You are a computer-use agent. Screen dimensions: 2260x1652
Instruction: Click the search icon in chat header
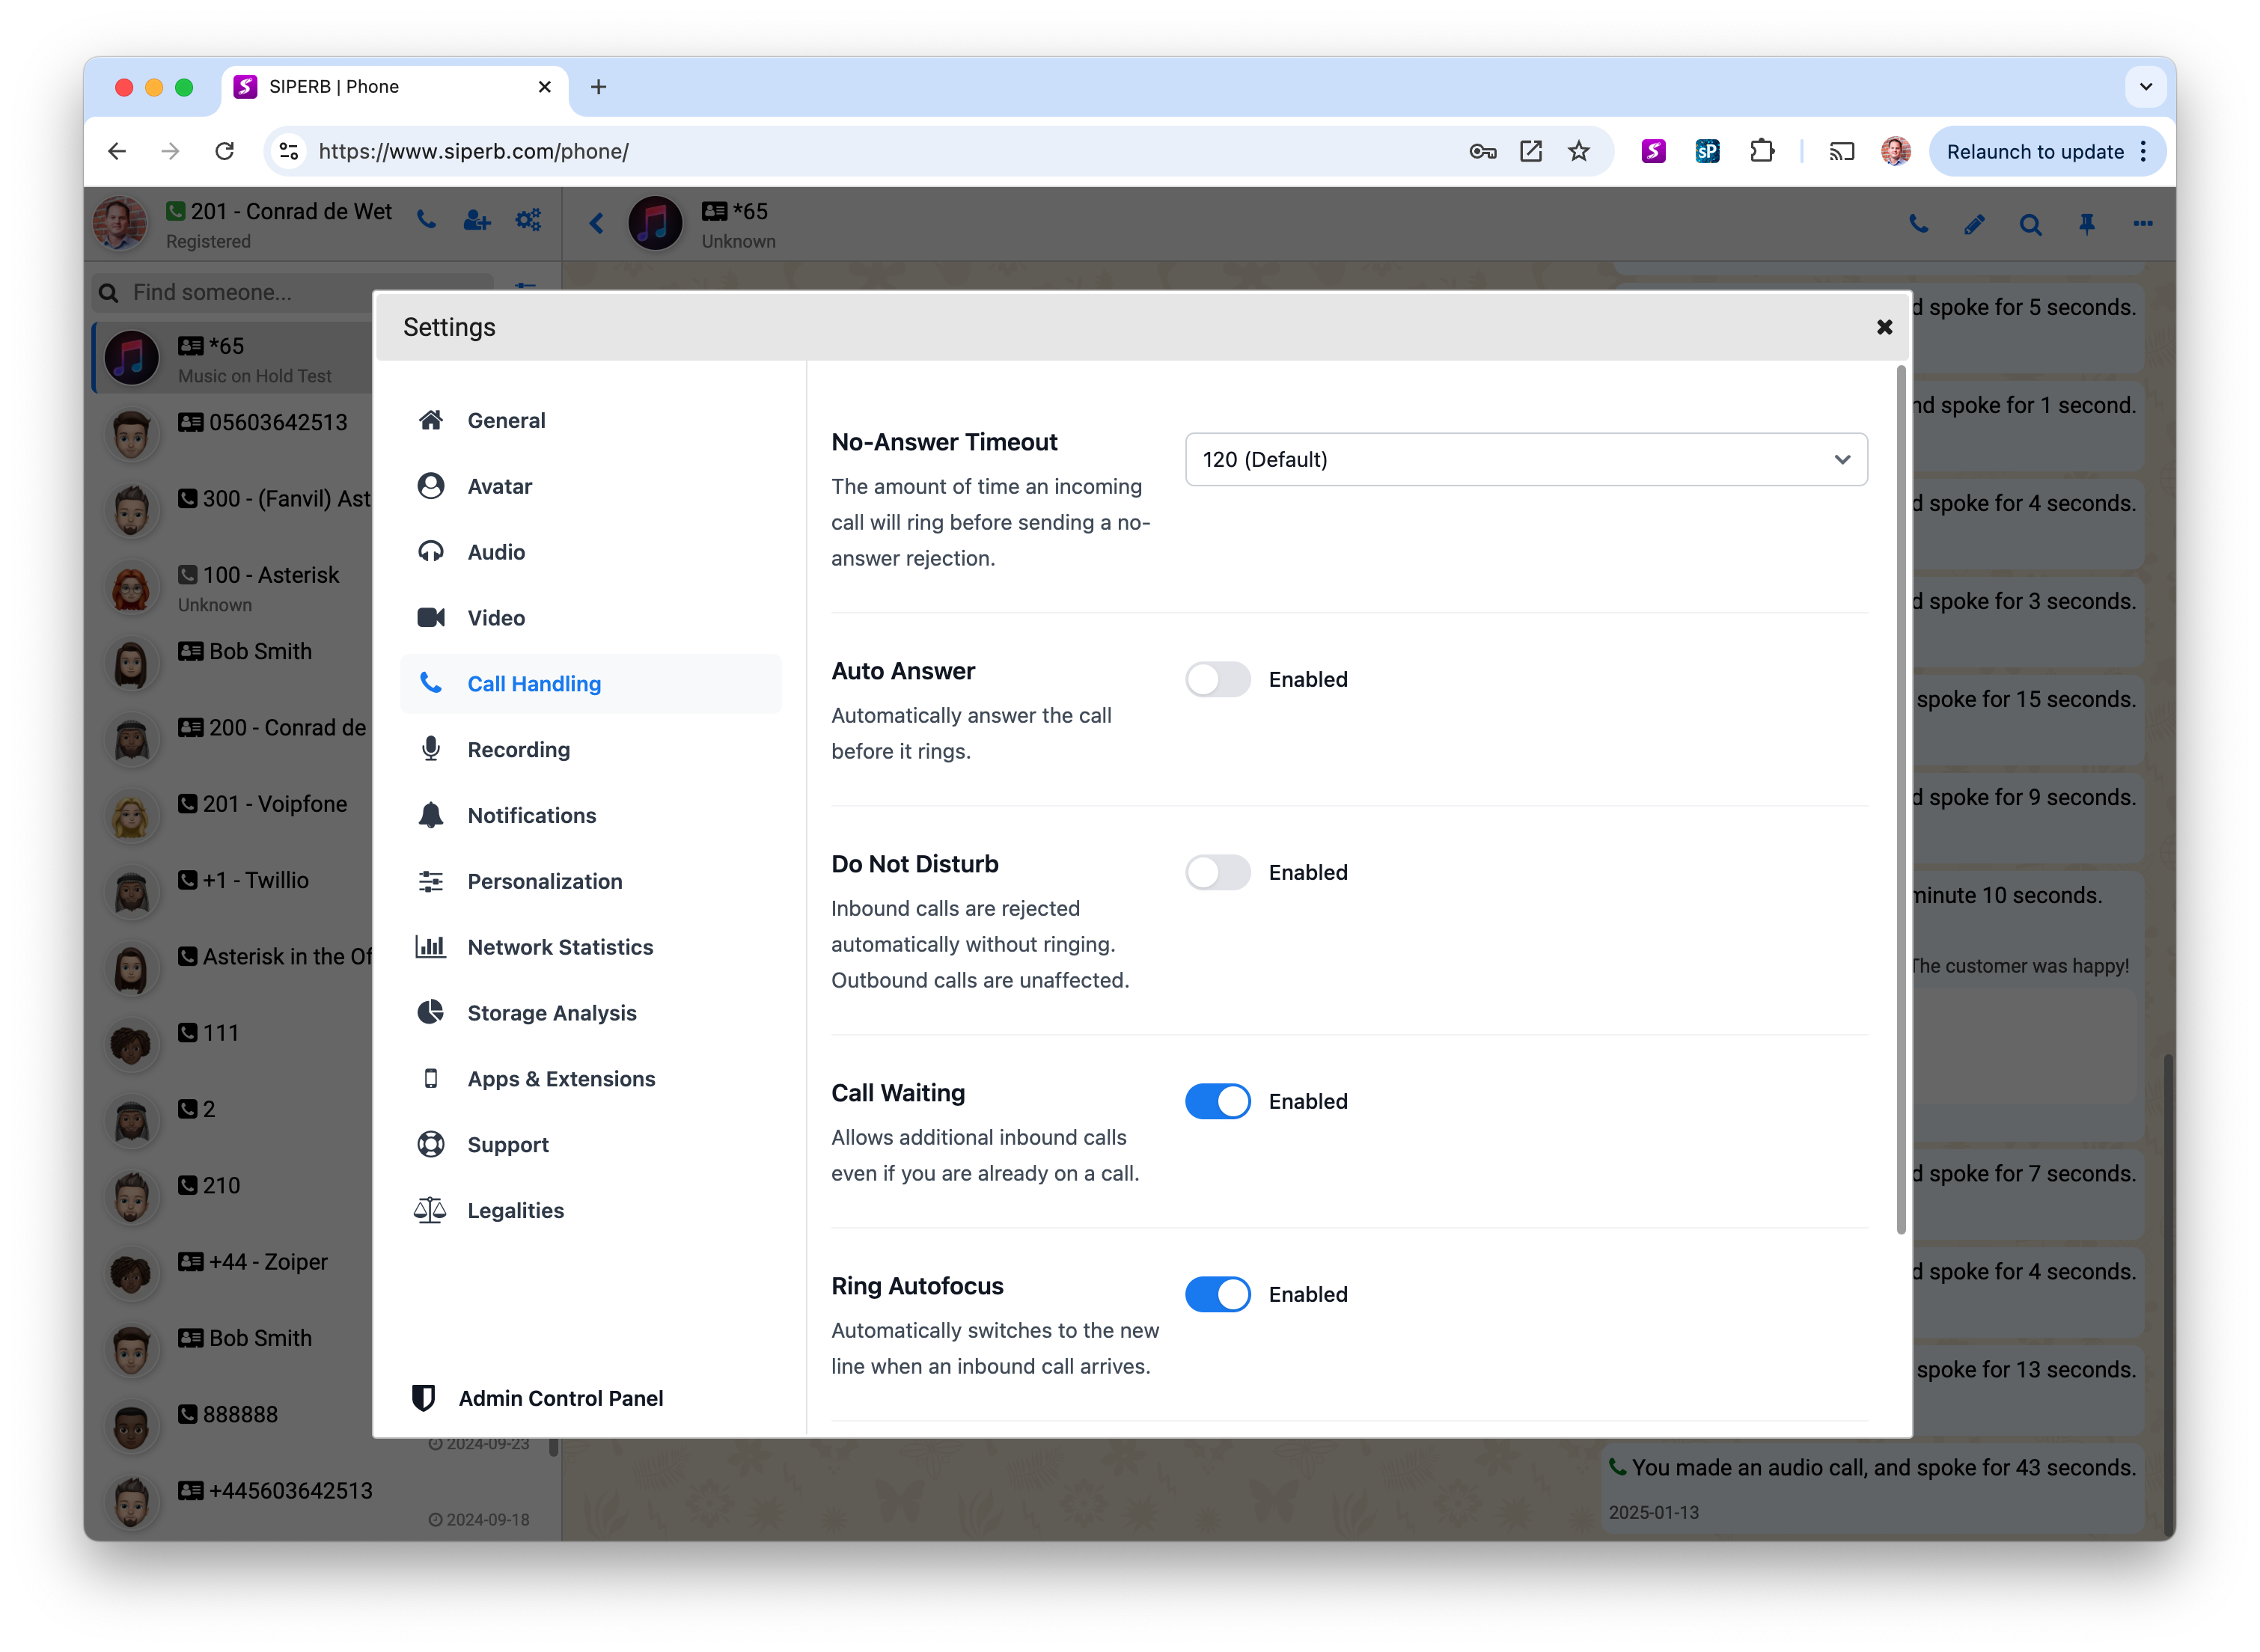click(2030, 224)
